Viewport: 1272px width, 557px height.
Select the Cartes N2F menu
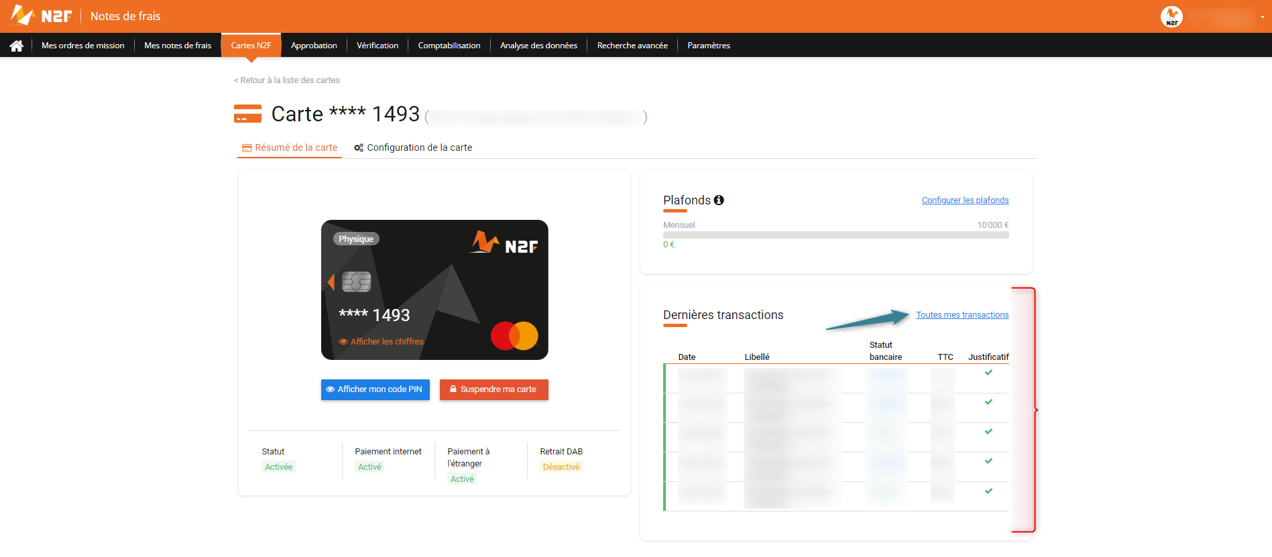coord(251,46)
